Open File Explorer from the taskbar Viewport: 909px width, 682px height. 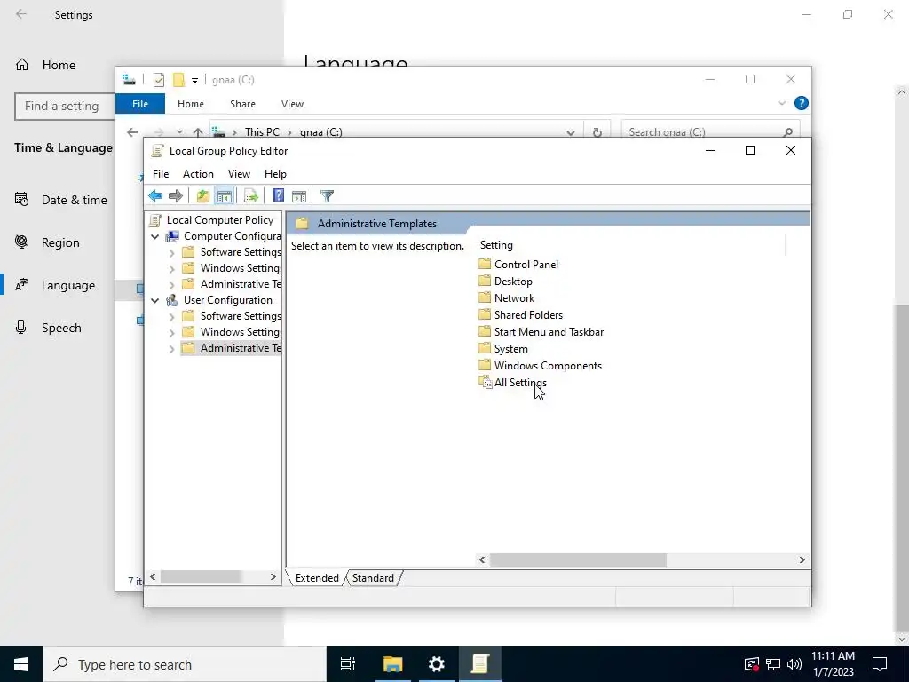coord(392,664)
